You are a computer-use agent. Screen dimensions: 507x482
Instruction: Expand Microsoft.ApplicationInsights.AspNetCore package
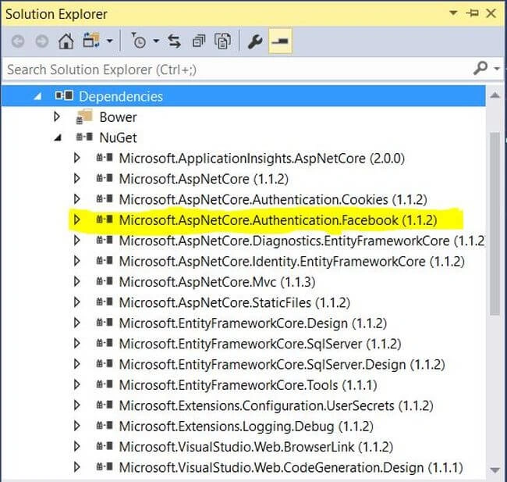(x=77, y=158)
